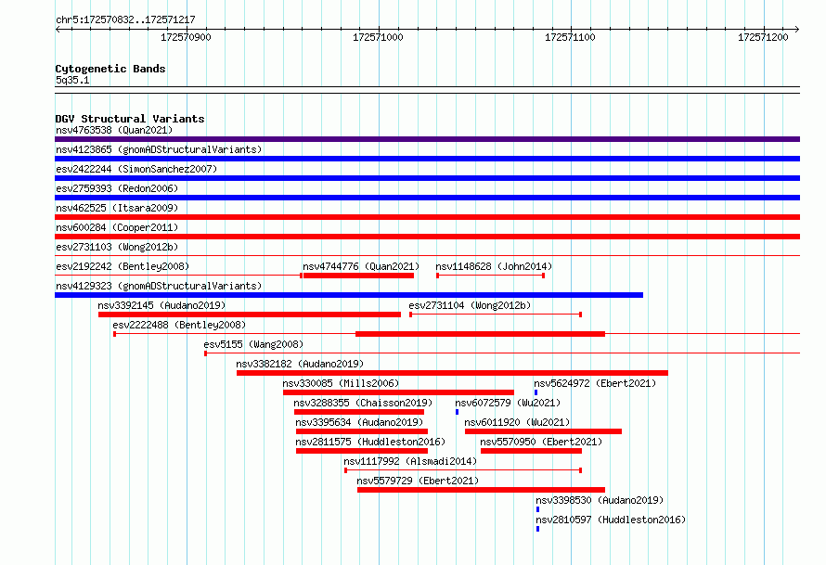Select the nsv600284 (Cooper2011) red bar
This screenshot has height=565, width=826.
pyautogui.click(x=427, y=237)
